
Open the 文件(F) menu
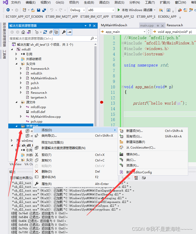pyautogui.click(x=16, y=3)
